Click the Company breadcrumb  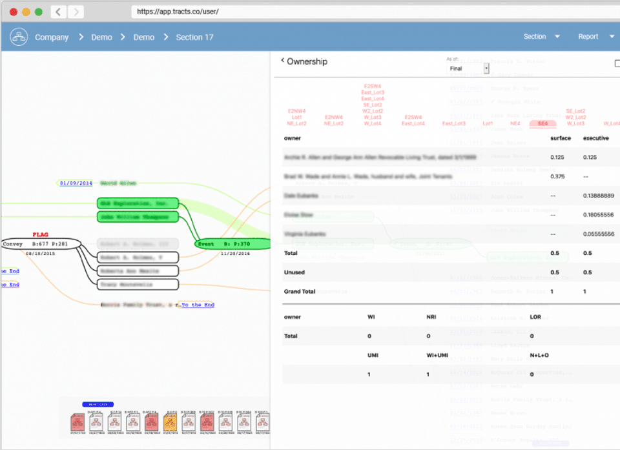(52, 37)
